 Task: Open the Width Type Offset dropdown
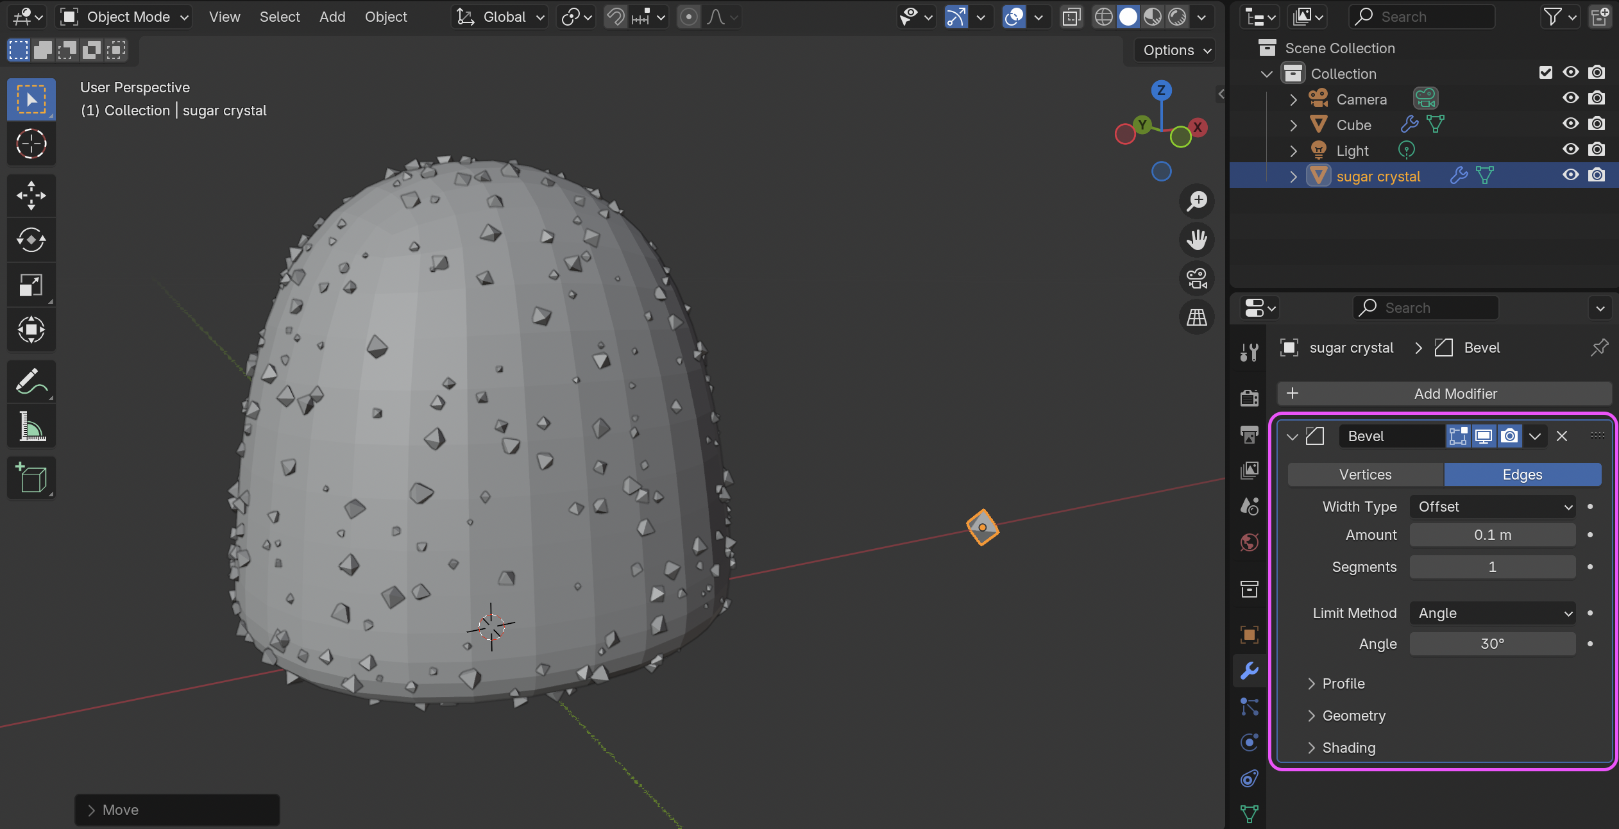pyautogui.click(x=1492, y=507)
